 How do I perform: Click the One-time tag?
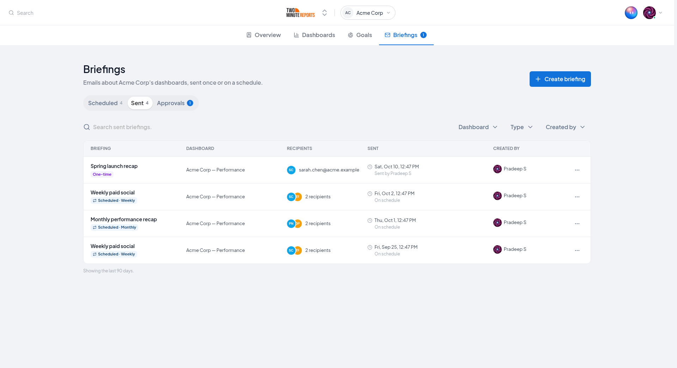(x=102, y=174)
